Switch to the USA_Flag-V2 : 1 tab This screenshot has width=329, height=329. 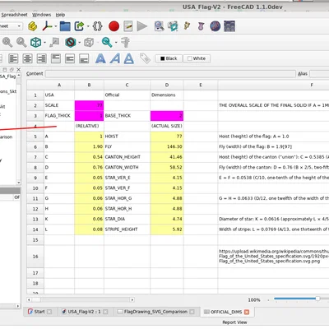pos(85,312)
